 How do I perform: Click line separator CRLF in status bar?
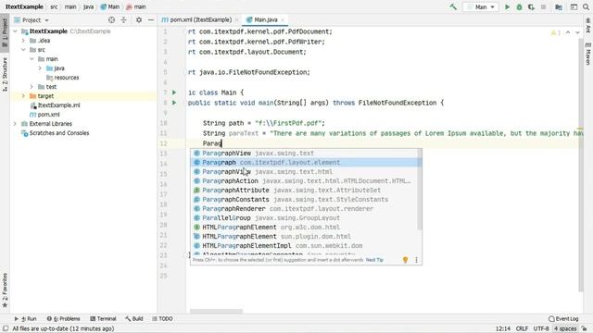click(x=522, y=329)
